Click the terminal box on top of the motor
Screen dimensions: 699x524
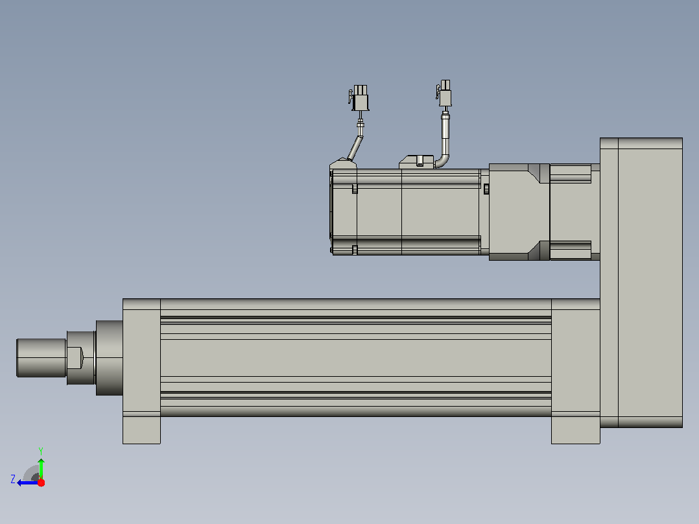[x=416, y=161]
